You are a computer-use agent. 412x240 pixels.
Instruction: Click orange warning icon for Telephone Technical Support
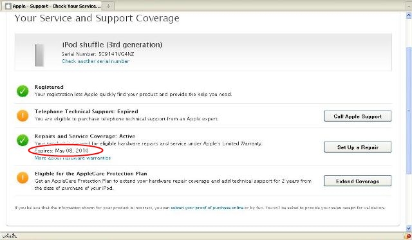point(23,116)
